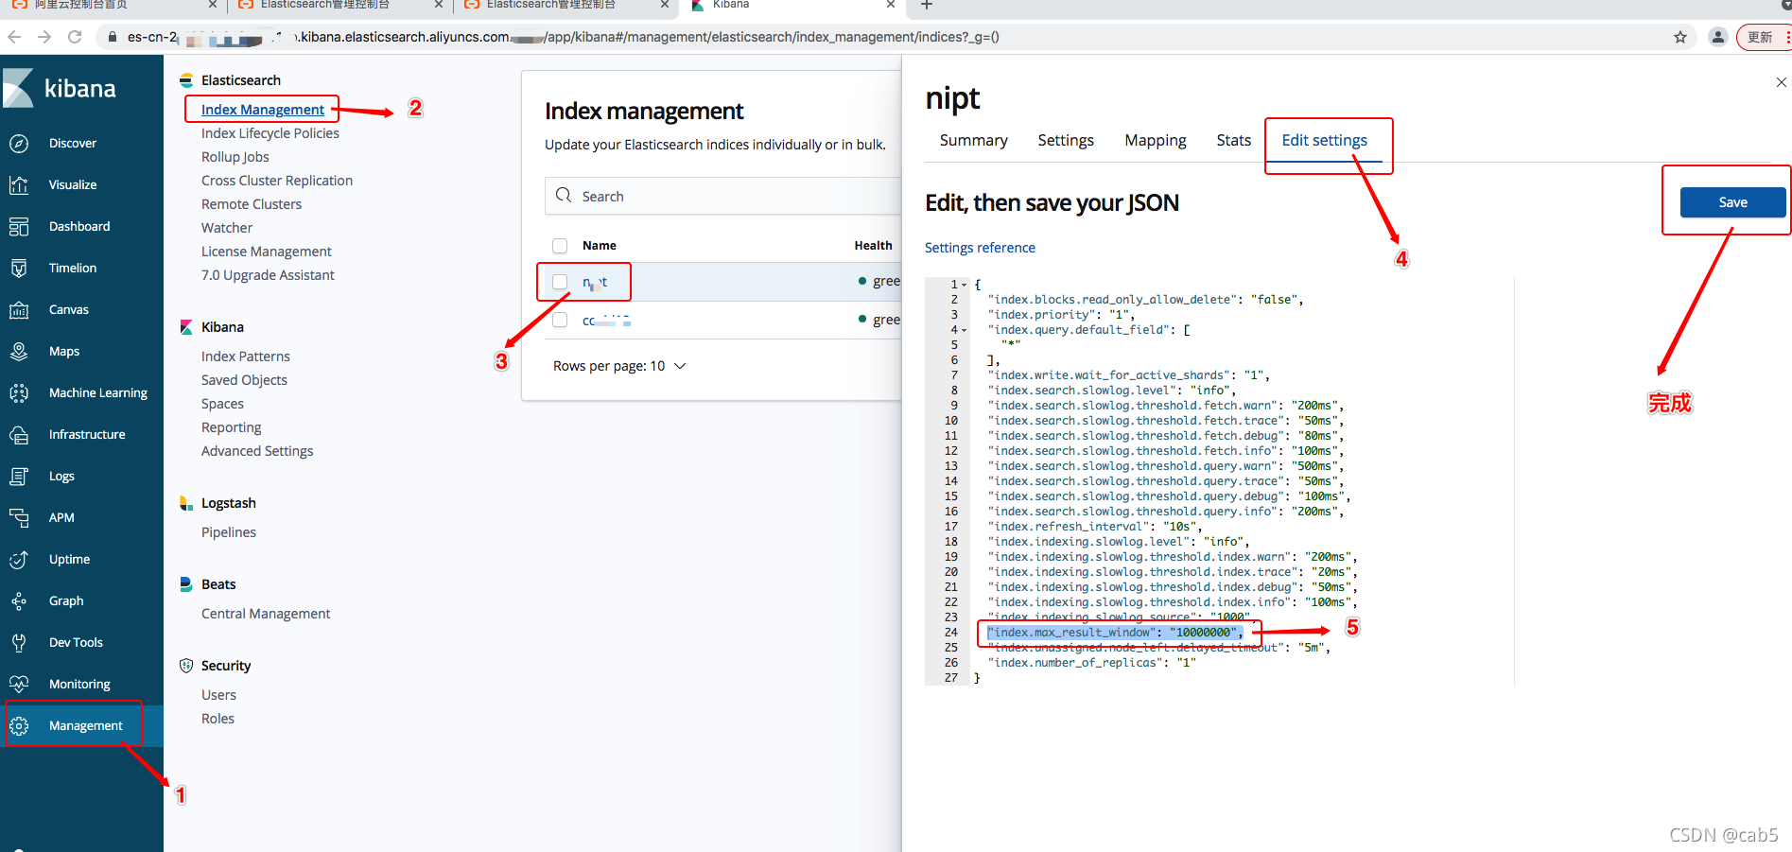Screen dimensions: 1792x852
Task: Open the Infrastructure sidebar icon
Action: (x=19, y=435)
